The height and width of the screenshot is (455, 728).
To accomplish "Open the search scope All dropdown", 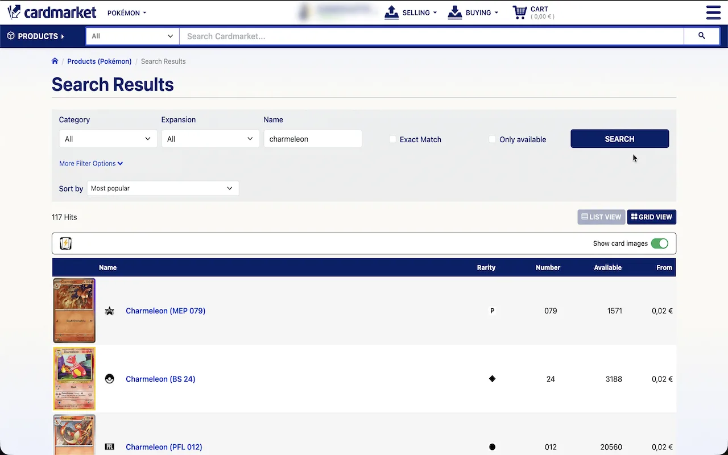I will click(x=133, y=36).
